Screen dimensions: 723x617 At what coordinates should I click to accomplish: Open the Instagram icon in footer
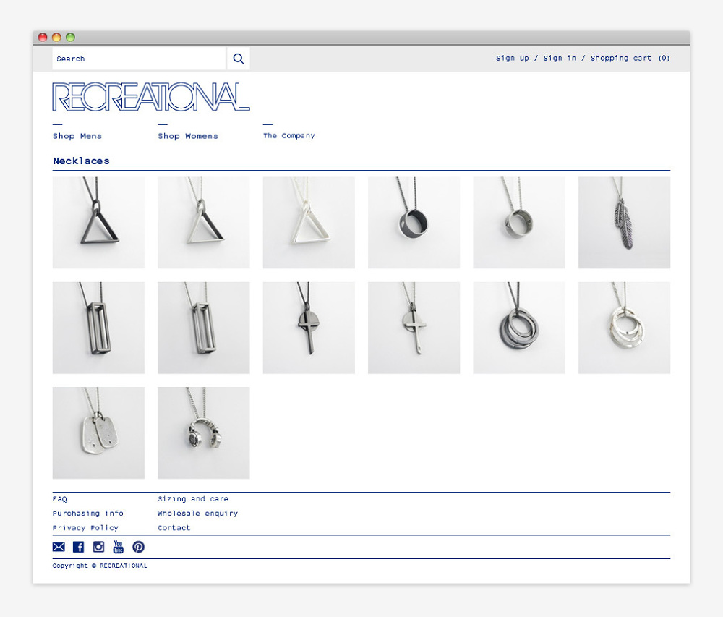click(98, 547)
